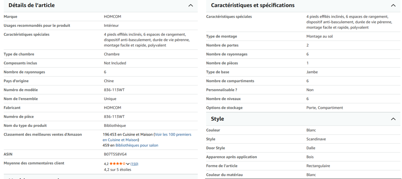Click the Type de montage value Montage au sol
Viewport: 402px width, 179px height.
pyautogui.click(x=320, y=37)
